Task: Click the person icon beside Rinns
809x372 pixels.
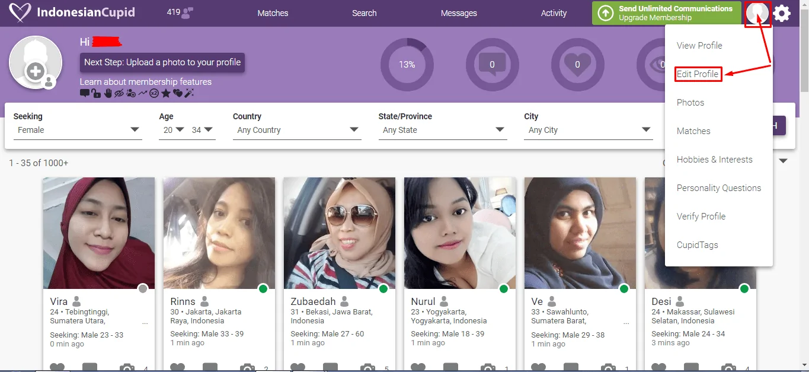Action: [204, 301]
